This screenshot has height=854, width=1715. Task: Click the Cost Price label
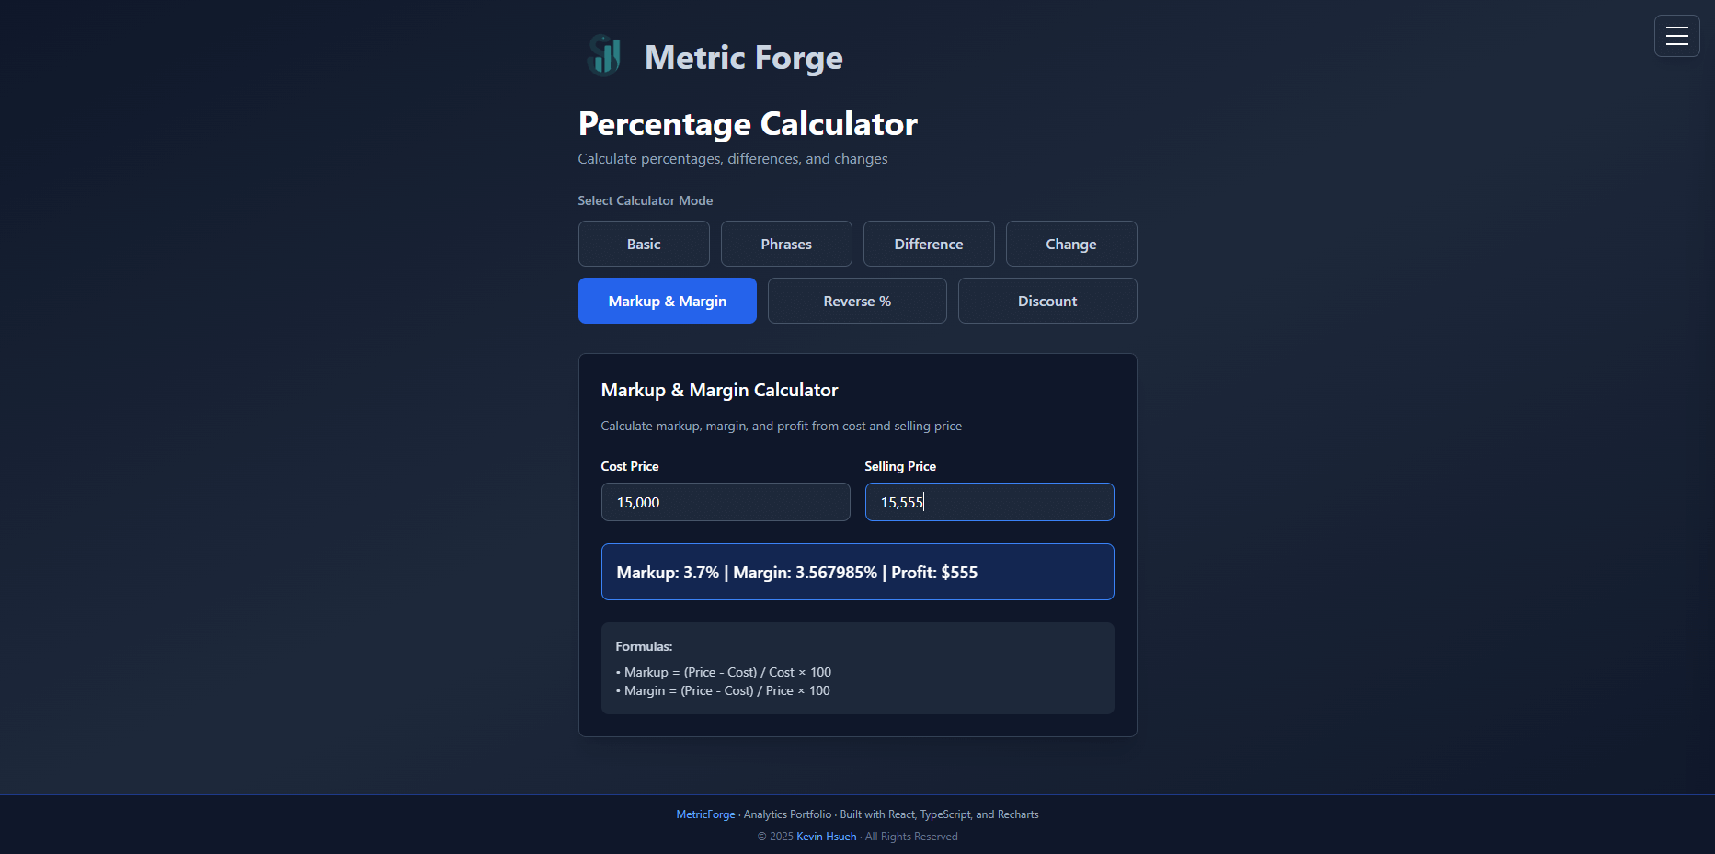630,466
